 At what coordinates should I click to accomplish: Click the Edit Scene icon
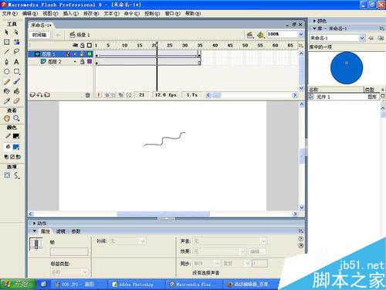pyautogui.click(x=249, y=35)
